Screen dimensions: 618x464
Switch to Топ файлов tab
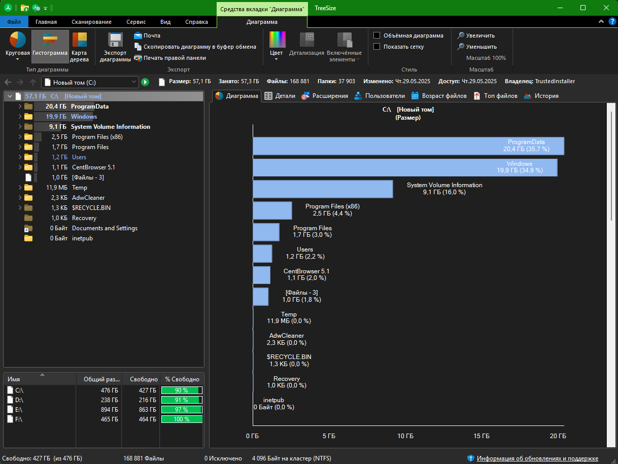(495, 96)
